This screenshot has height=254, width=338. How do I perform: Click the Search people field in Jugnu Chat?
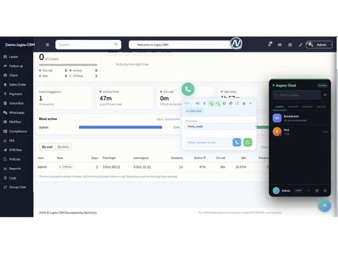[297, 95]
